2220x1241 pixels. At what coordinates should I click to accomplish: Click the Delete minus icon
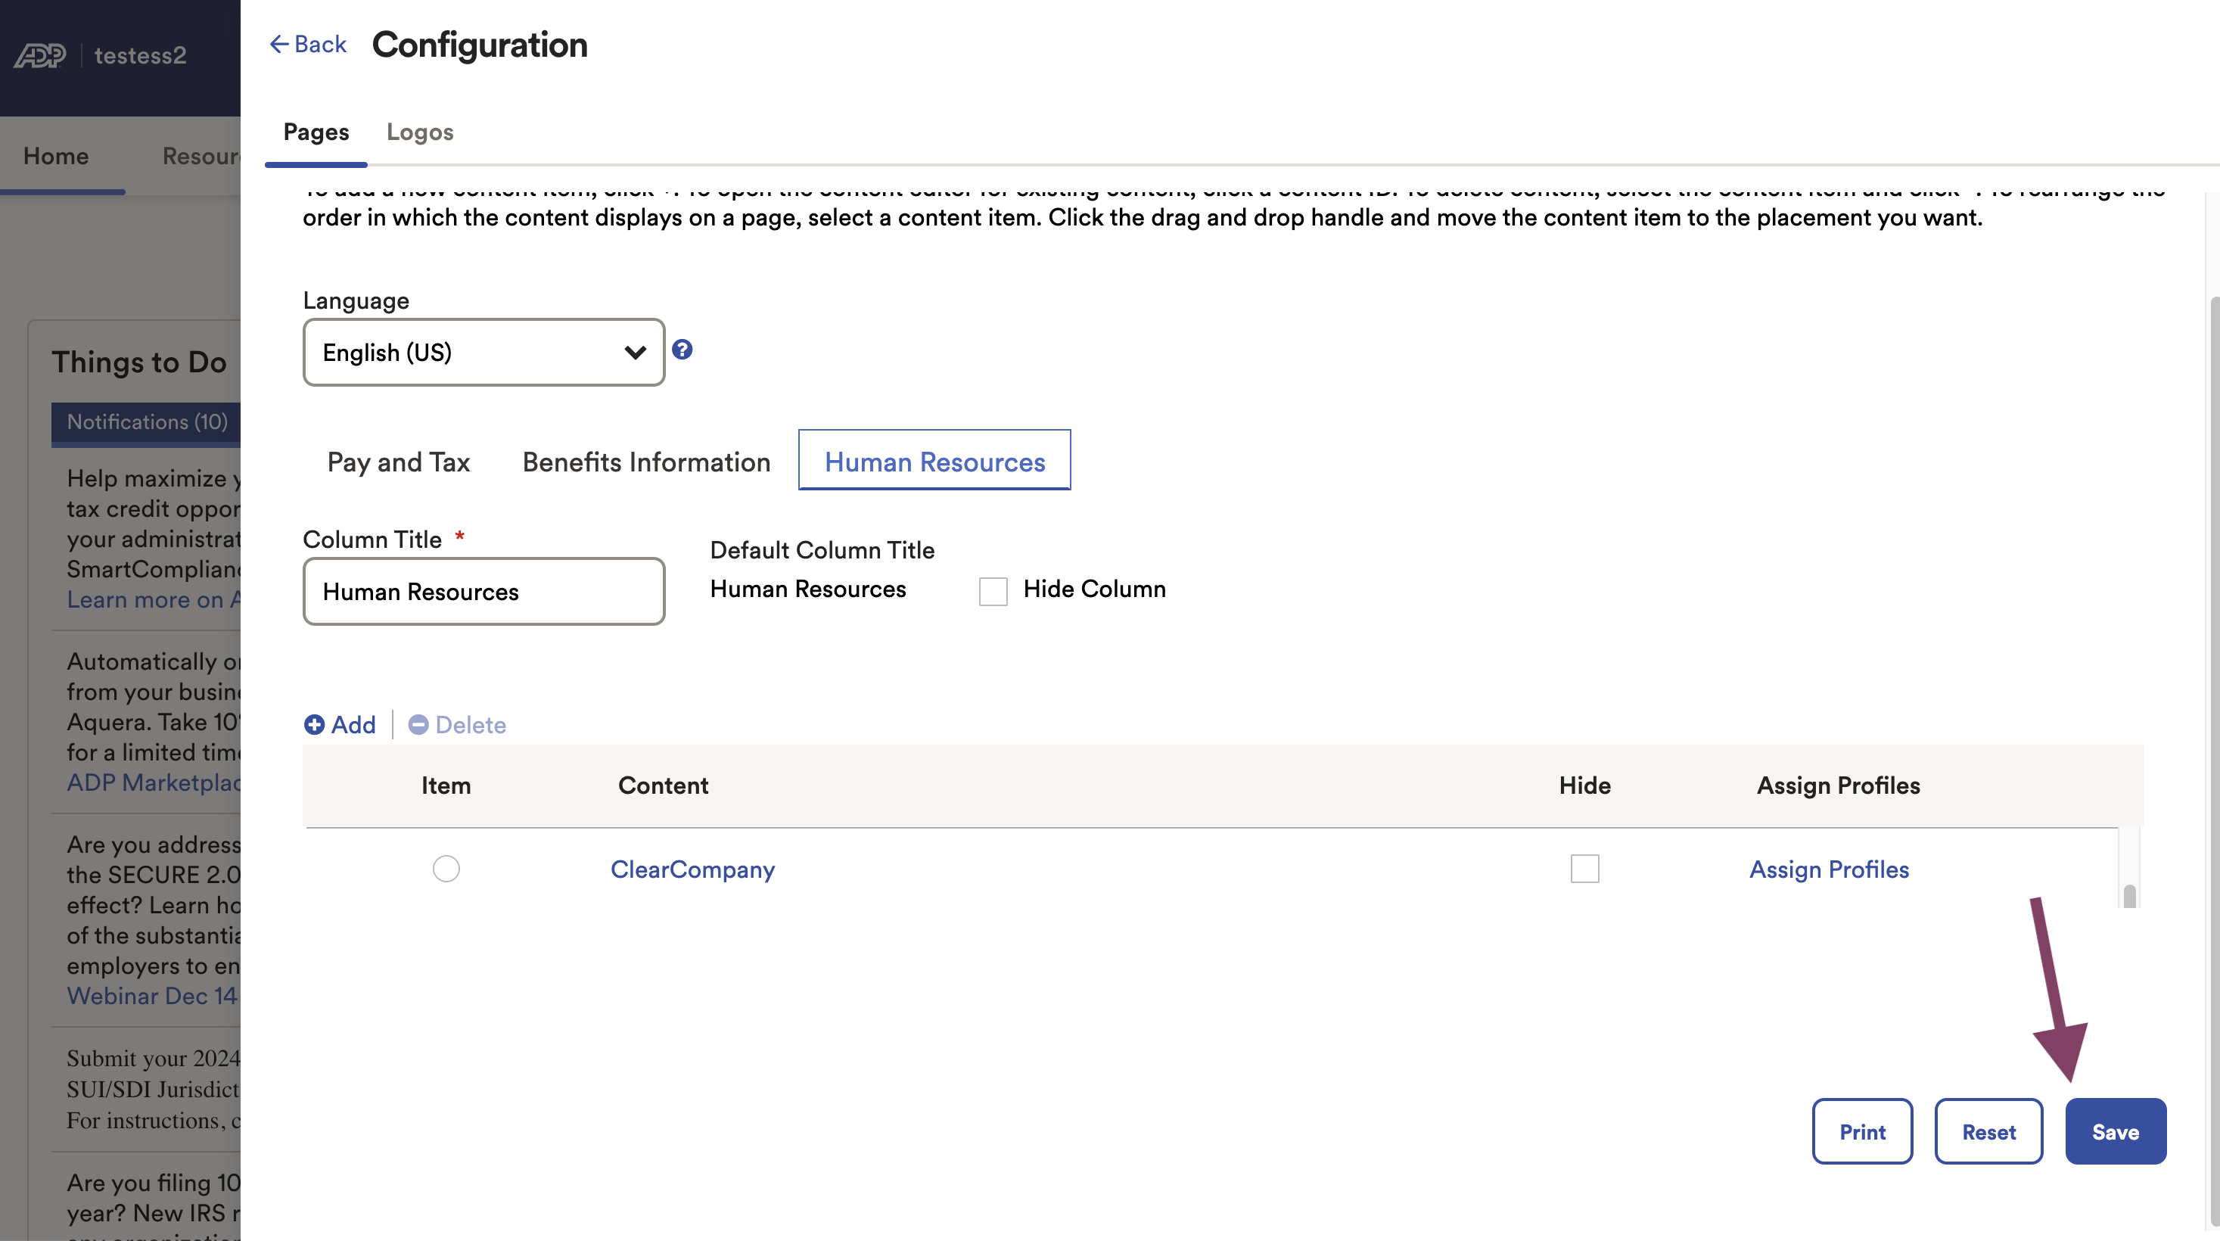tap(418, 725)
